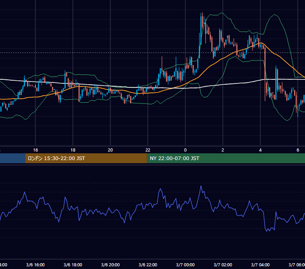Click the 22 hour label on price chart axis
Viewport: 305px width, 269px height.
click(148, 150)
